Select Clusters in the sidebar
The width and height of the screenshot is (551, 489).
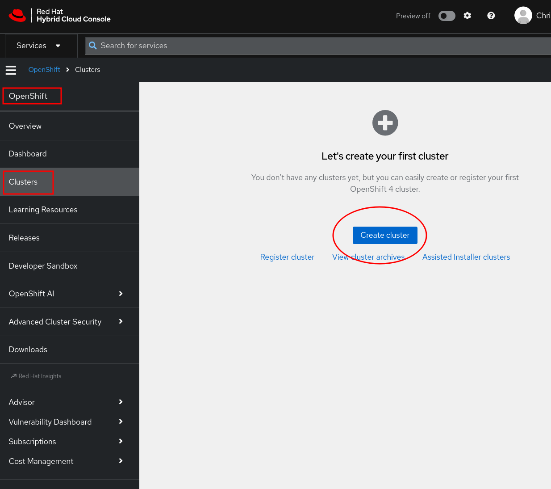(x=70, y=182)
